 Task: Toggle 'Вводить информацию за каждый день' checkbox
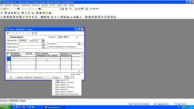point(77,47)
